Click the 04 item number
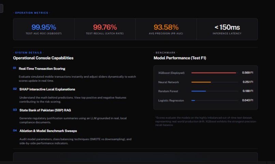 [15, 130]
